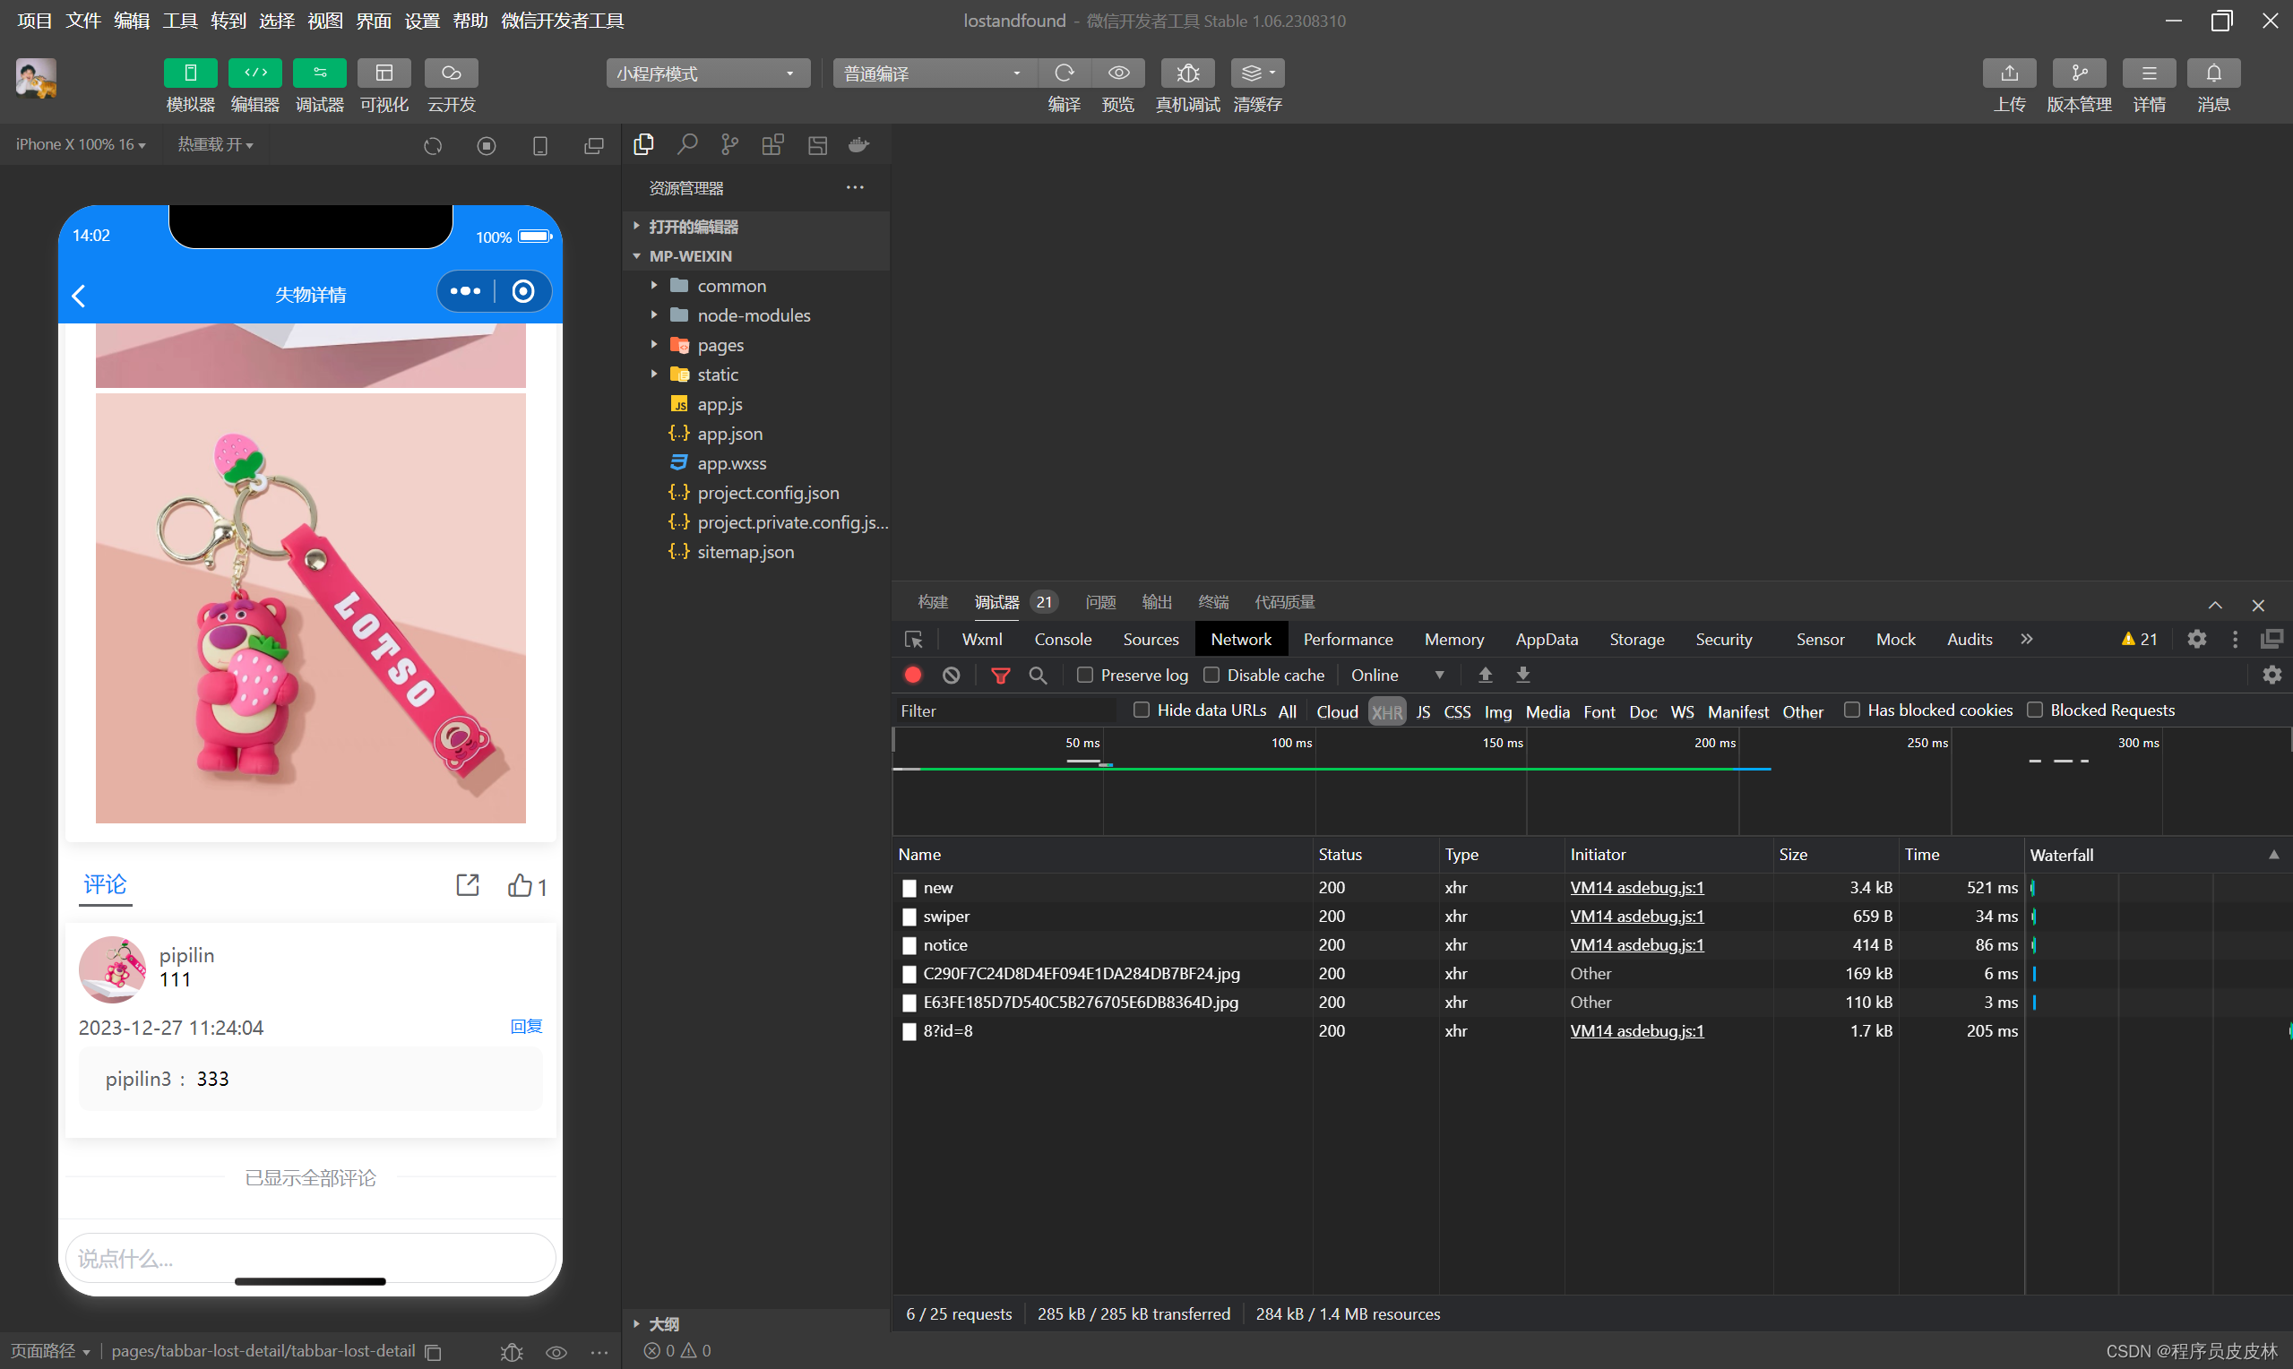Toggle Hide data URLs checkbox
The width and height of the screenshot is (2293, 1369).
click(x=1142, y=709)
